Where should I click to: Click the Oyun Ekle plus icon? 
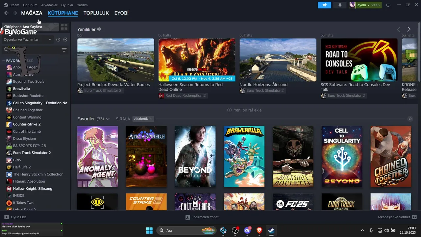coord(7,217)
